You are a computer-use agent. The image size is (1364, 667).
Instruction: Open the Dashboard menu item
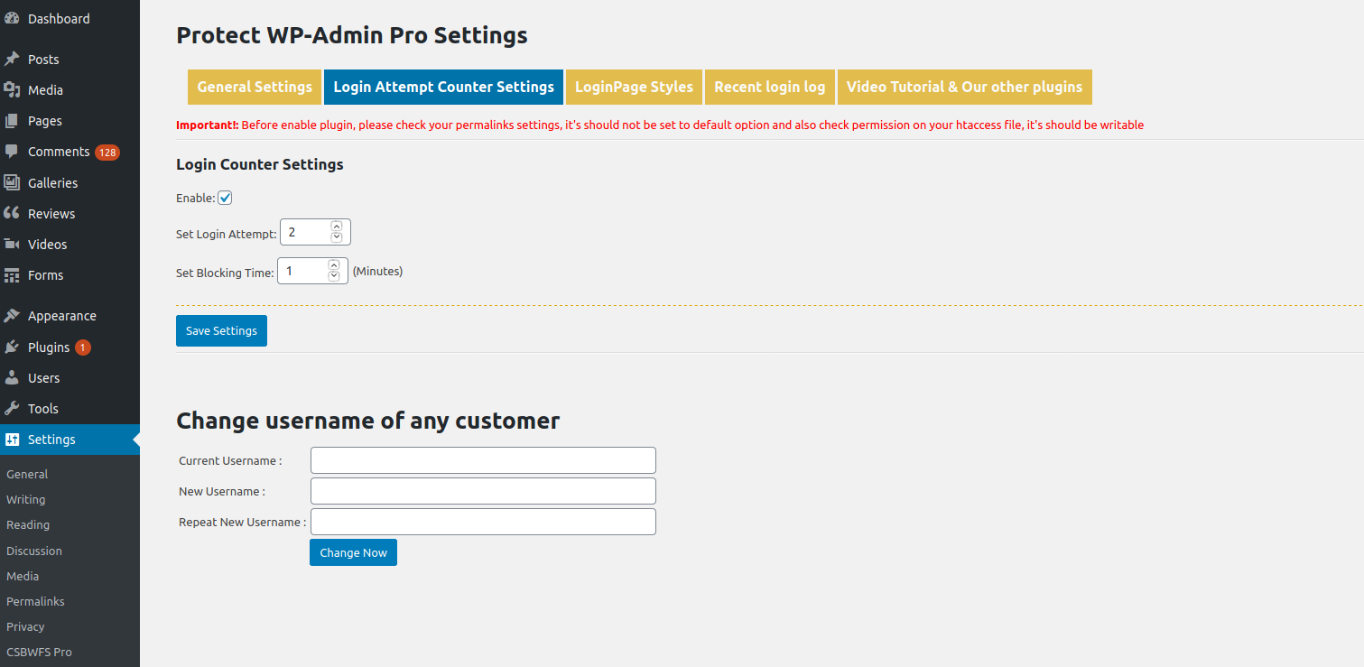(x=70, y=19)
